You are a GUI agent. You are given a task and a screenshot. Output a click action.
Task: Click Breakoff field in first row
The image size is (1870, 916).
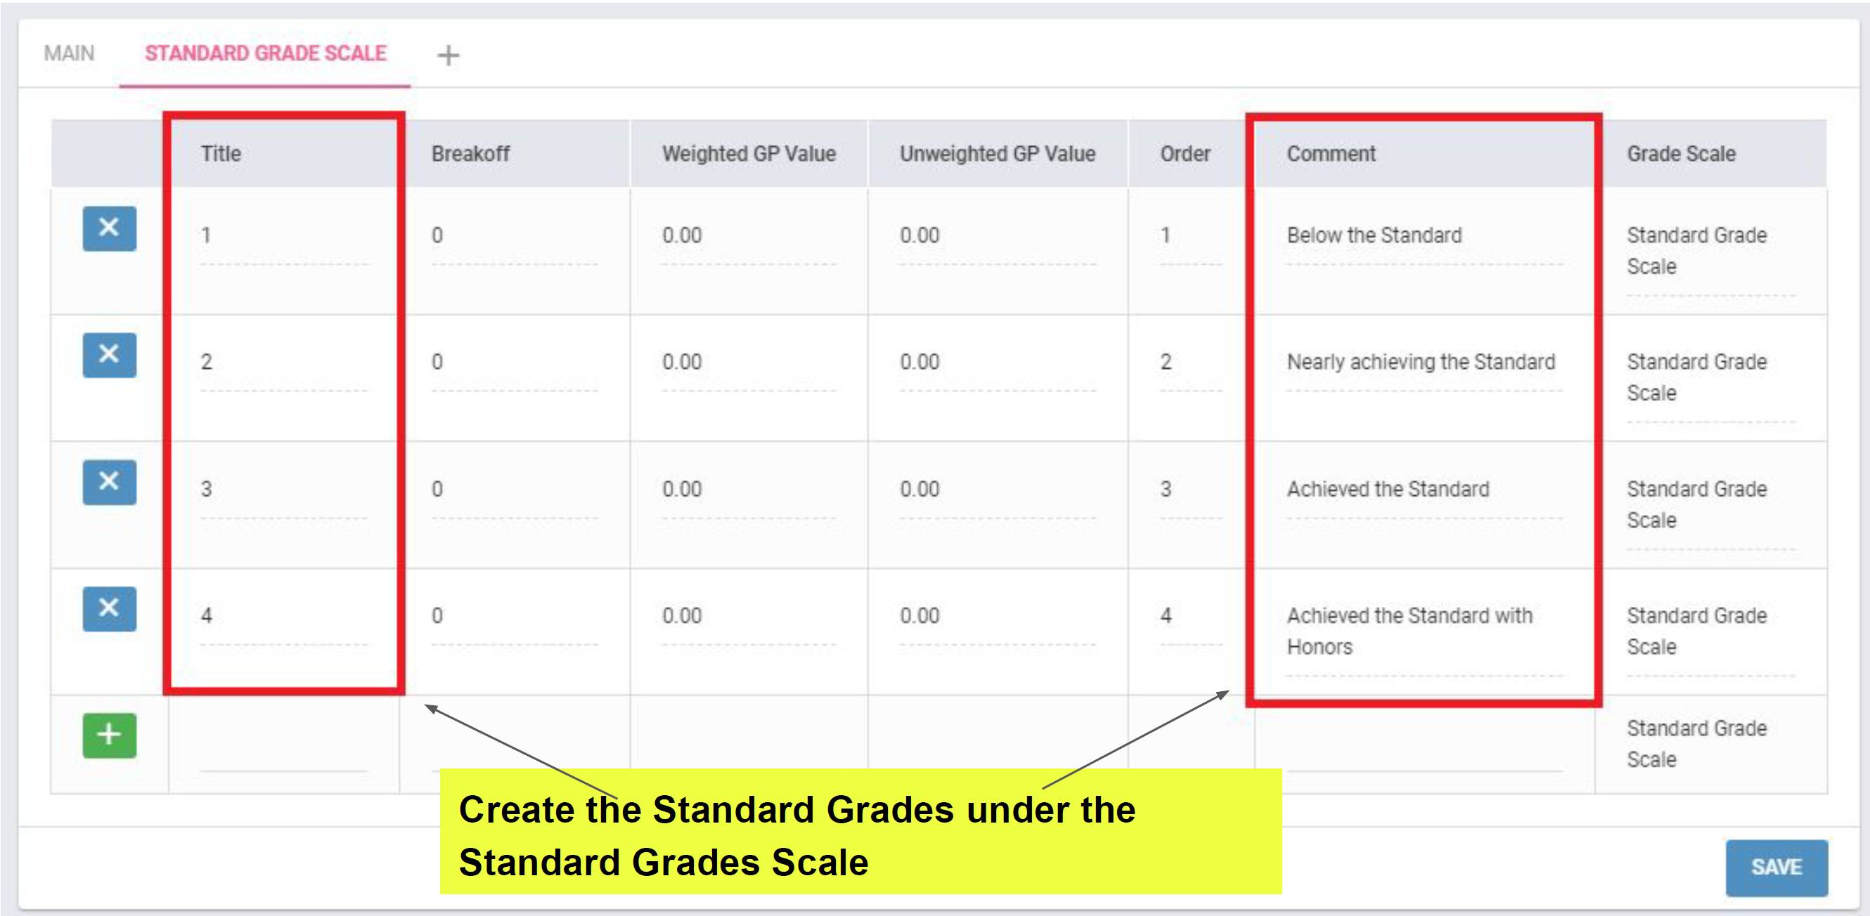(x=513, y=236)
